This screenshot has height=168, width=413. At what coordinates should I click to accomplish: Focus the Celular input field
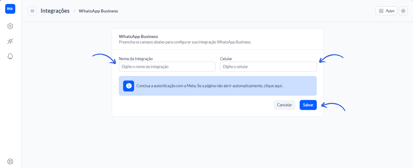point(268,67)
